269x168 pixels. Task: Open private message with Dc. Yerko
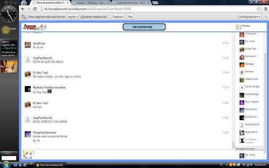click(249, 155)
